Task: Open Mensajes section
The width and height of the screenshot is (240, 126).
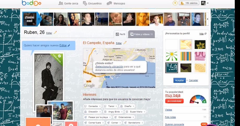Action: point(116,3)
